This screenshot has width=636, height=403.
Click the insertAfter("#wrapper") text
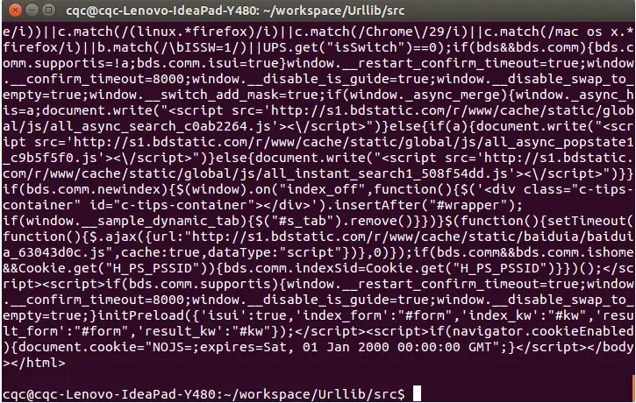coord(424,205)
